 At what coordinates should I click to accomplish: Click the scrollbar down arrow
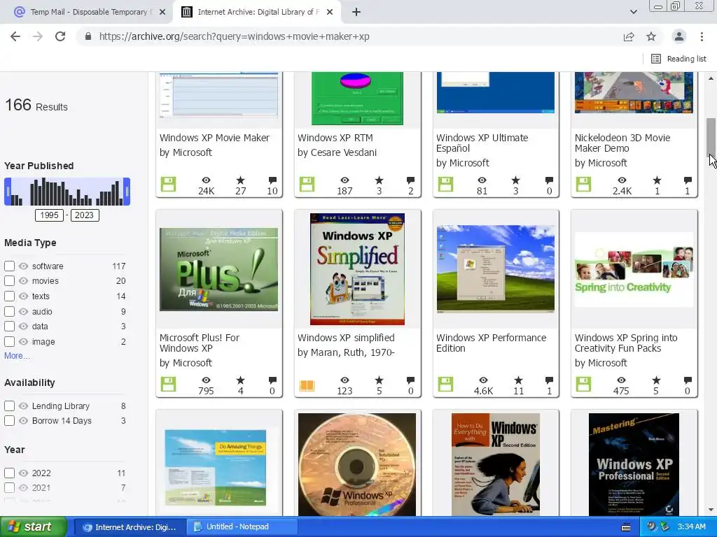click(x=711, y=510)
